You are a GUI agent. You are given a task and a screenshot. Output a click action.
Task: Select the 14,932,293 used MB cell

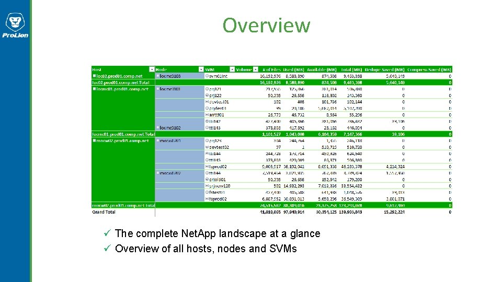293,186
